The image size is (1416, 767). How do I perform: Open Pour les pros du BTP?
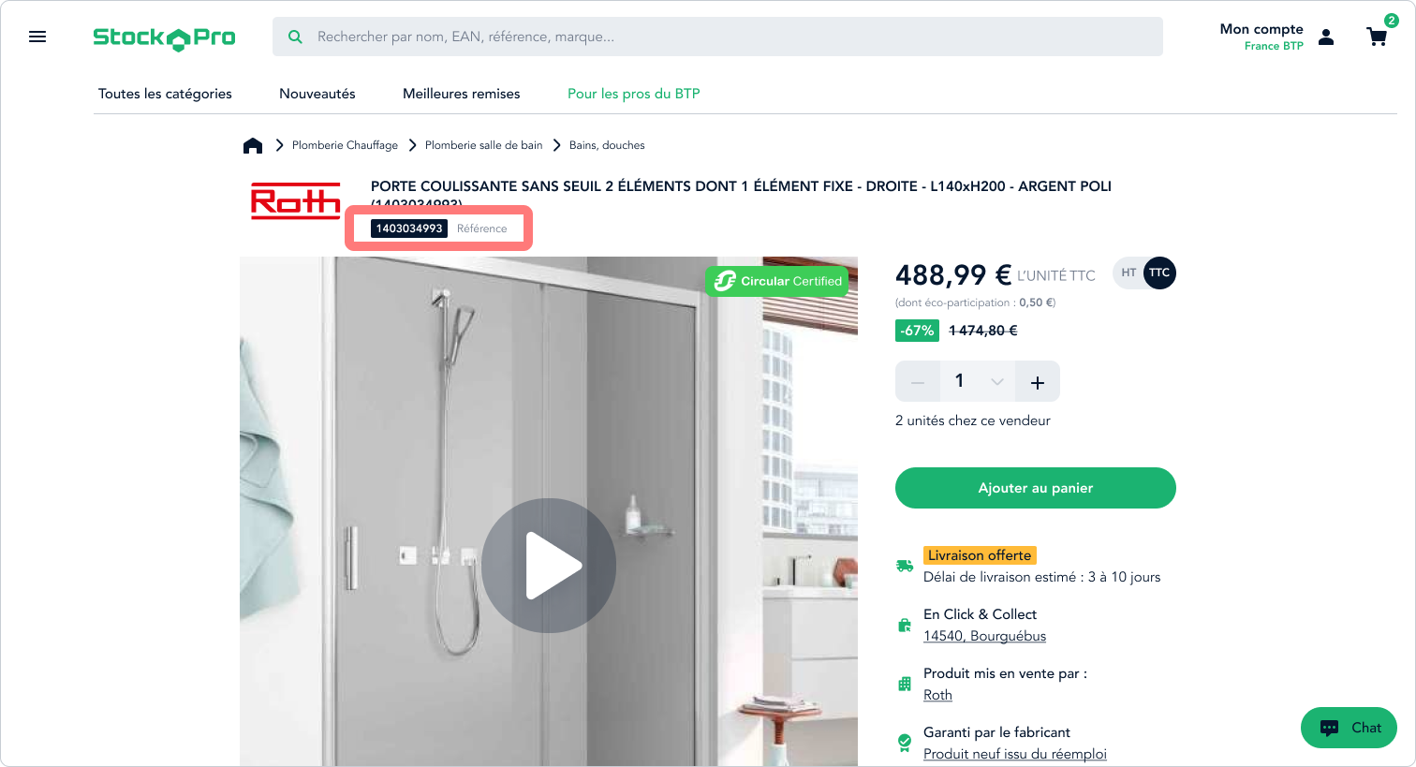click(634, 94)
